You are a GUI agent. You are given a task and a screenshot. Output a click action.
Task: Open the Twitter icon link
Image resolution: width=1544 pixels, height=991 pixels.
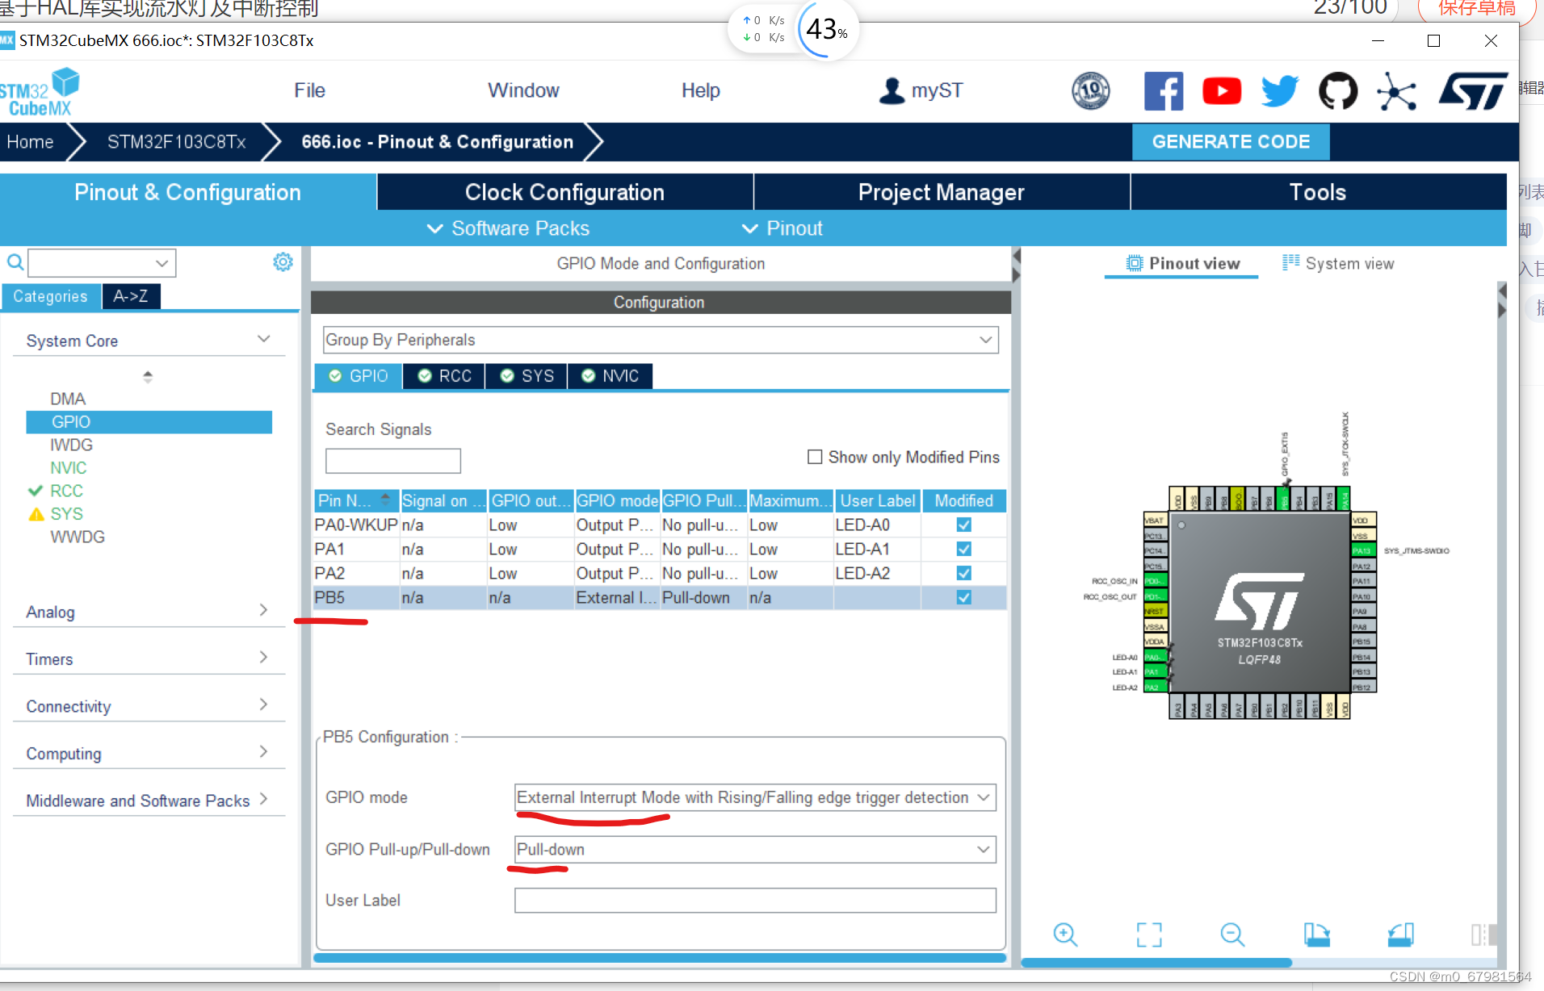[1280, 90]
